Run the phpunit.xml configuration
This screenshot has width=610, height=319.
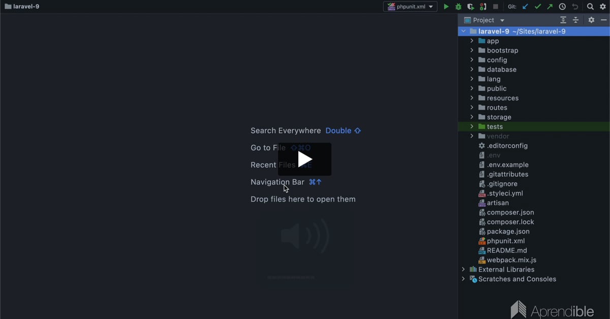[x=446, y=7]
